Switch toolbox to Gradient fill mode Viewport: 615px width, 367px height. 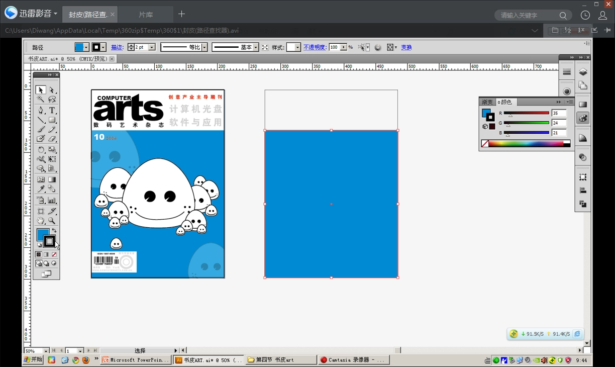pos(46,254)
